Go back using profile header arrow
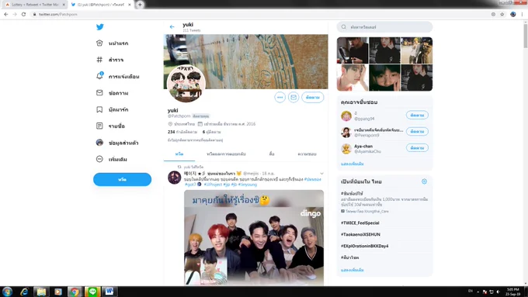Screen dimensions: 528x297 click(172, 27)
